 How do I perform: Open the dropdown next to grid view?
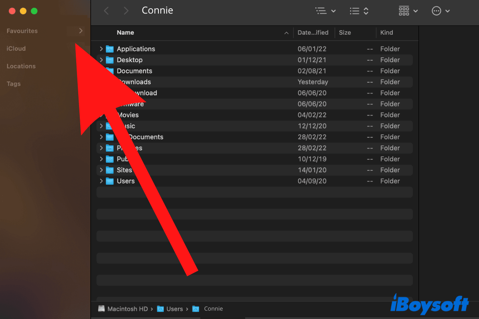point(415,11)
